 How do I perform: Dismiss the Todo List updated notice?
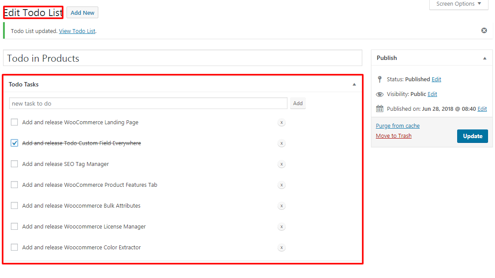(x=484, y=30)
